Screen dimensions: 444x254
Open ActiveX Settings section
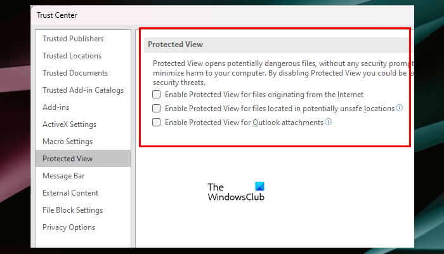click(69, 124)
